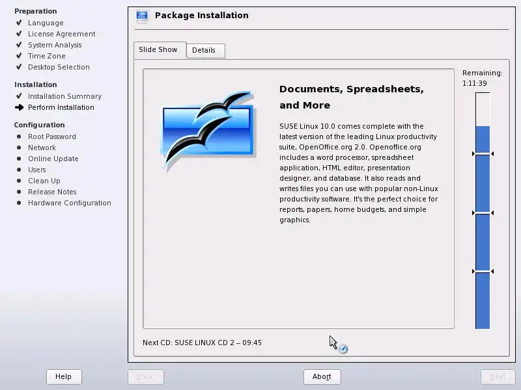The height and width of the screenshot is (390, 521).
Task: Select the Root Password step label
Action: tap(52, 136)
